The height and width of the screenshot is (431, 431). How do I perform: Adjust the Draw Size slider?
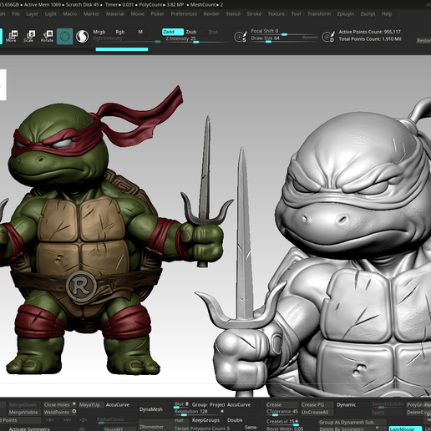click(x=284, y=39)
